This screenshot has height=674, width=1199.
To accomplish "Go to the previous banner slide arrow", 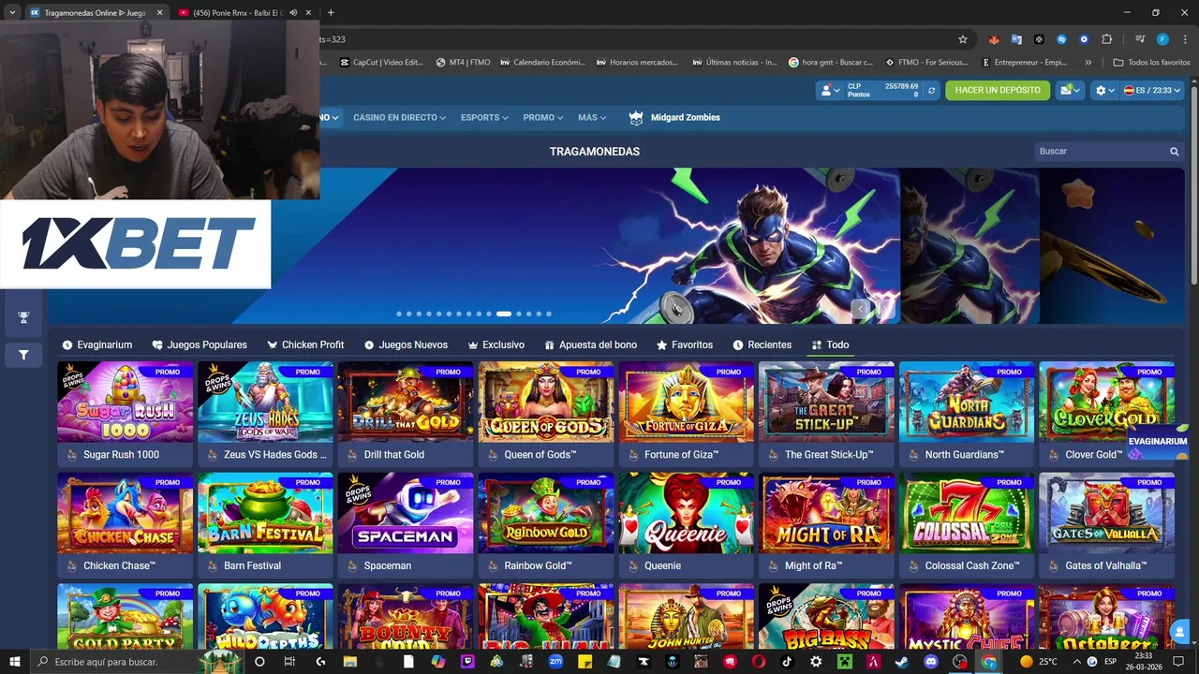I will [862, 309].
